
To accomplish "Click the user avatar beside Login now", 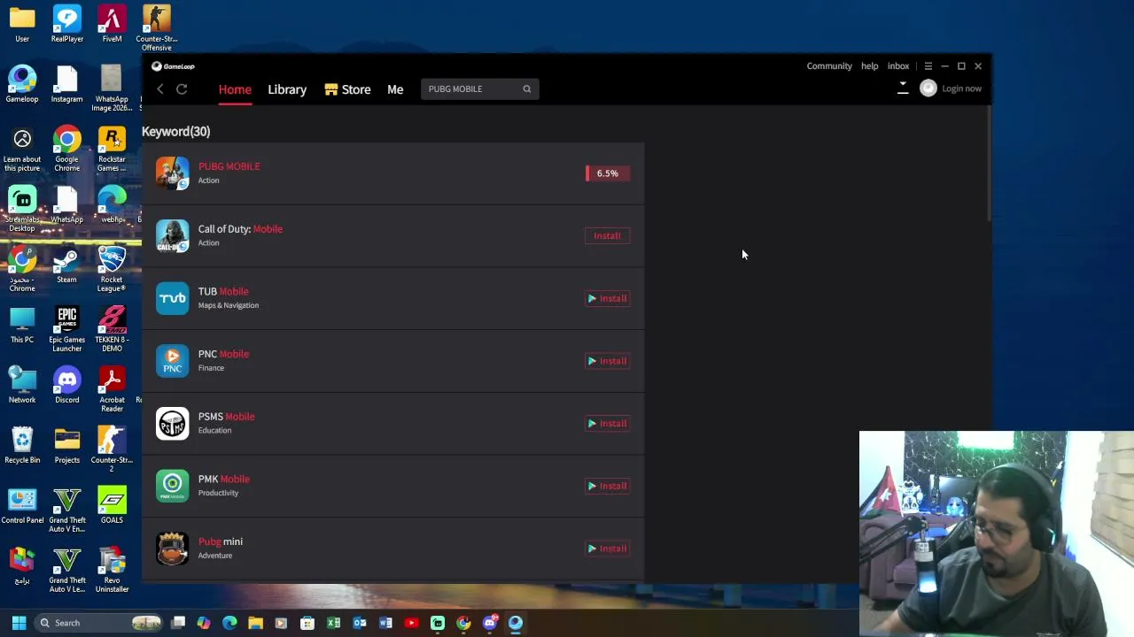I will tap(928, 88).
